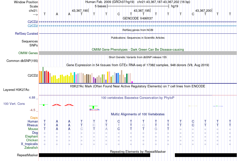The height and width of the screenshot is (161, 237).
Task: Click the Sequences track label
Action: coord(30,41)
